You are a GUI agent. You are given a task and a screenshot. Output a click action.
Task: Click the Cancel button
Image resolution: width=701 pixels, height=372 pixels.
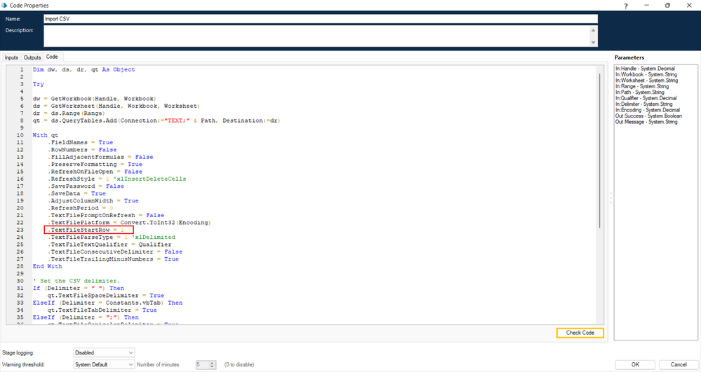[x=678, y=364]
